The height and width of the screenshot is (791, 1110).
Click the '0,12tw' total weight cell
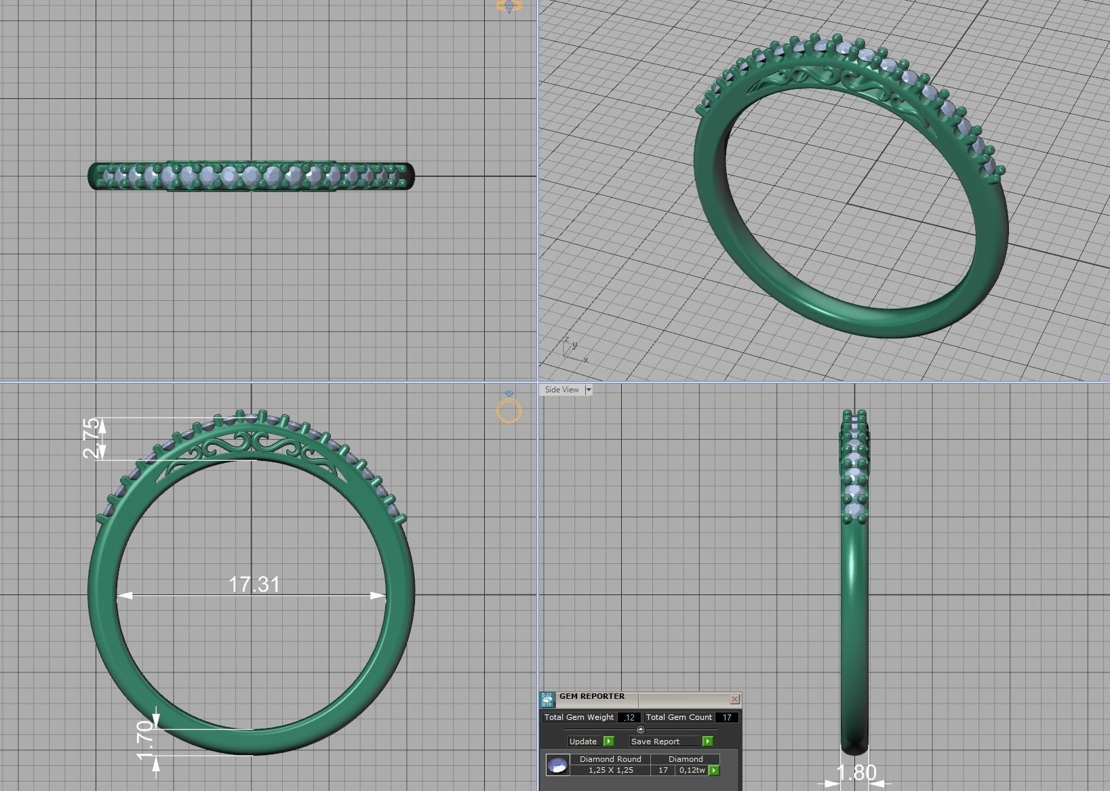point(692,770)
